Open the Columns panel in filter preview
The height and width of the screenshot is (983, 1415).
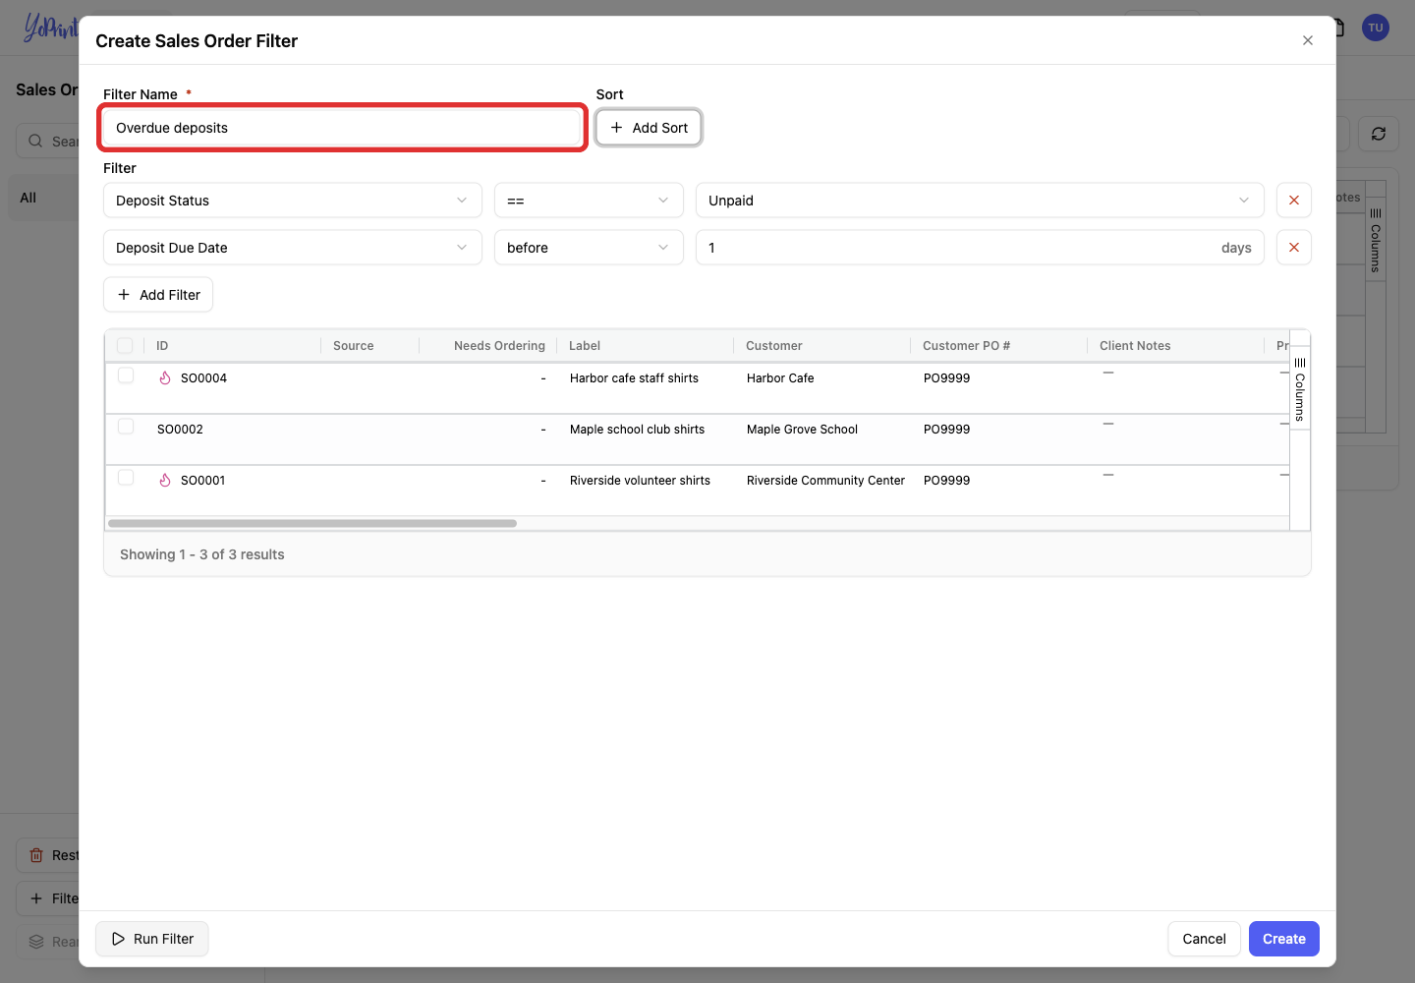[x=1300, y=388]
